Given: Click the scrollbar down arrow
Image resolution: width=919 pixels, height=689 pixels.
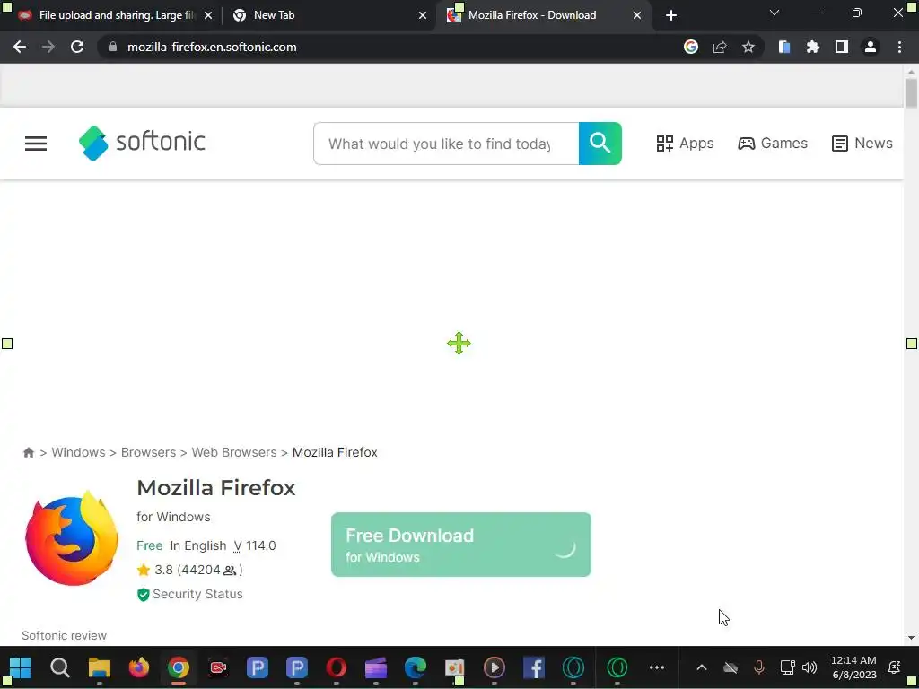Looking at the screenshot, I should click(x=911, y=638).
